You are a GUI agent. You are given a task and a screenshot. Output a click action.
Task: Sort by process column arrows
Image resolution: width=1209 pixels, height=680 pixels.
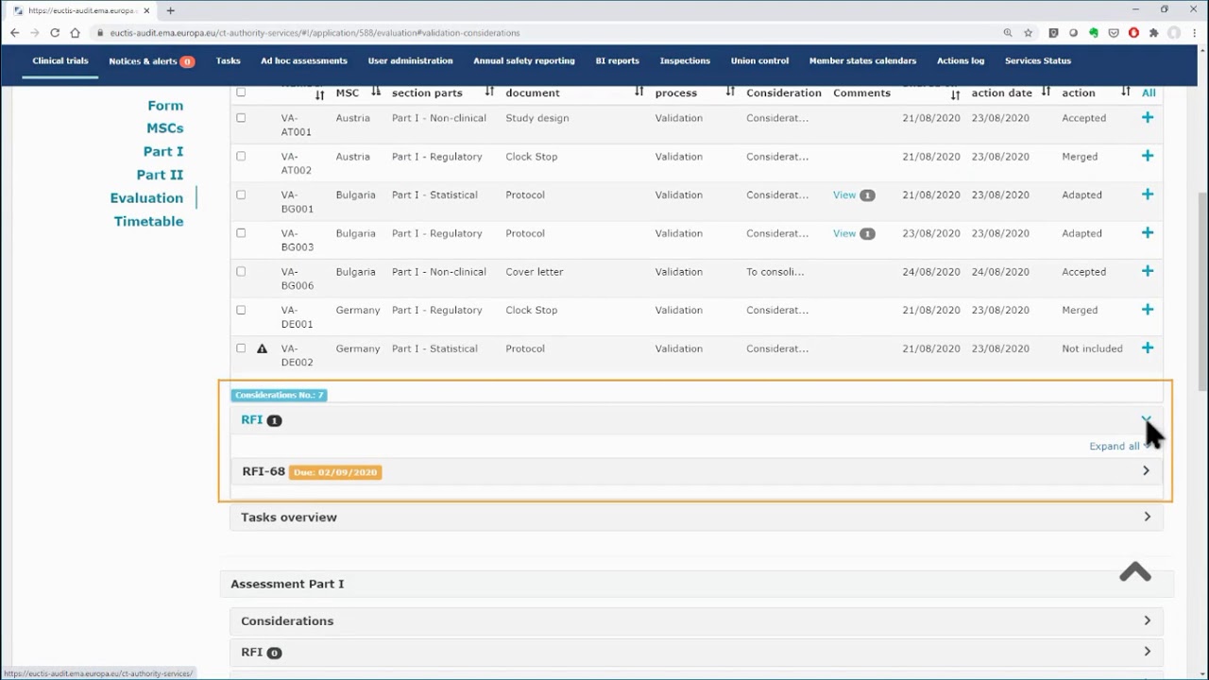point(730,93)
